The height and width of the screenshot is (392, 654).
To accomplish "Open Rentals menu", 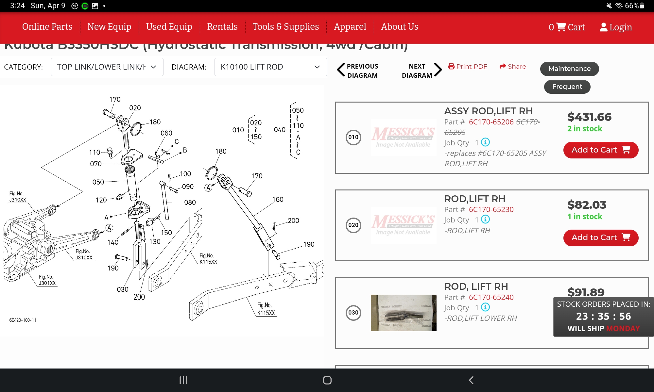I will [222, 27].
